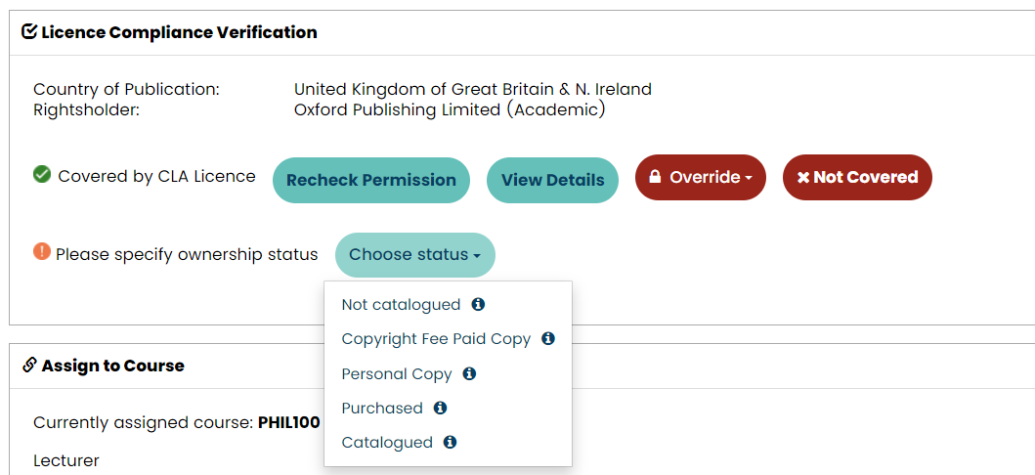Select Personal Copy ownership status

[x=397, y=373]
